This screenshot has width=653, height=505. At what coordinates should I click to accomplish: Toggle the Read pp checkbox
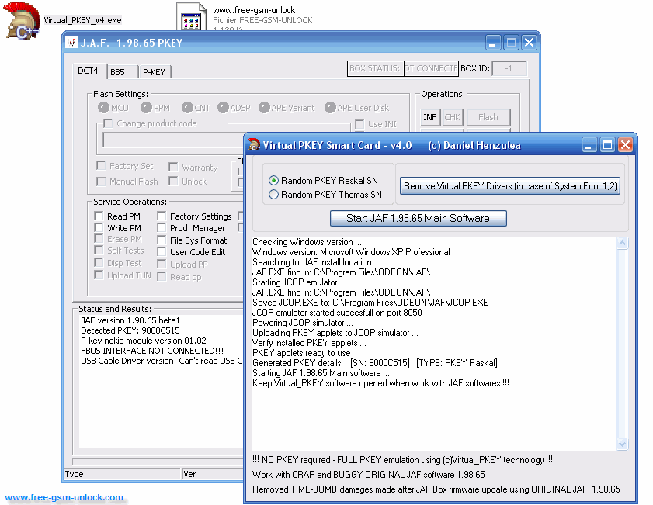pos(162,277)
